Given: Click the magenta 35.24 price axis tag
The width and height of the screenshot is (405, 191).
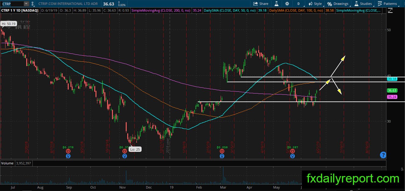Looking at the screenshot, I should [x=392, y=97].
